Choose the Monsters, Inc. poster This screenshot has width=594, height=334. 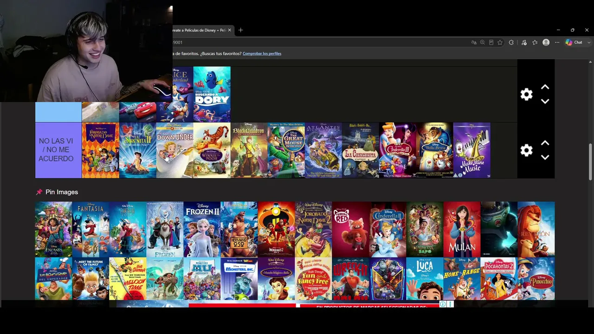pyautogui.click(x=239, y=279)
